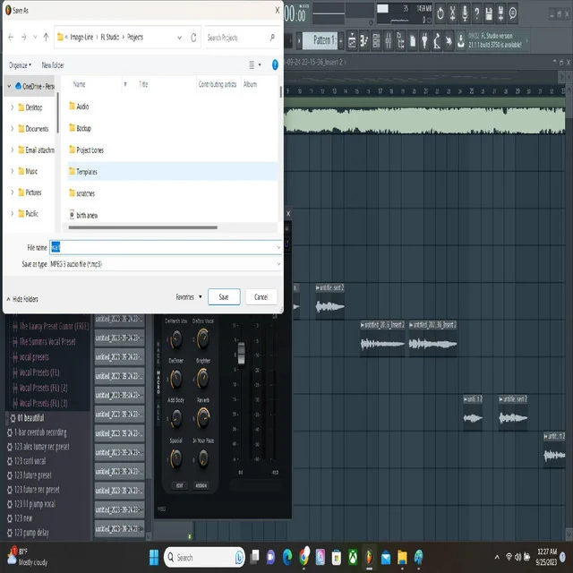Click the DeEsser knob in the plugin

176,379
